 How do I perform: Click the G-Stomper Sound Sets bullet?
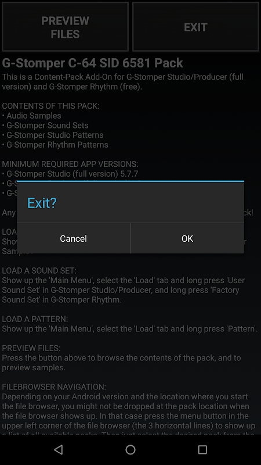click(45, 126)
